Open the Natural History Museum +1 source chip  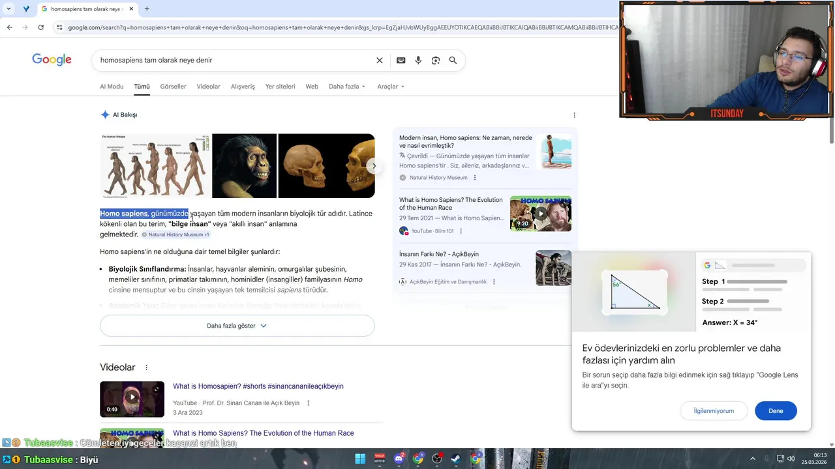click(175, 234)
